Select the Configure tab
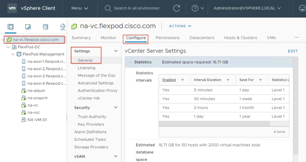Image resolution: width=306 pixels, height=162 pixels. [136, 38]
